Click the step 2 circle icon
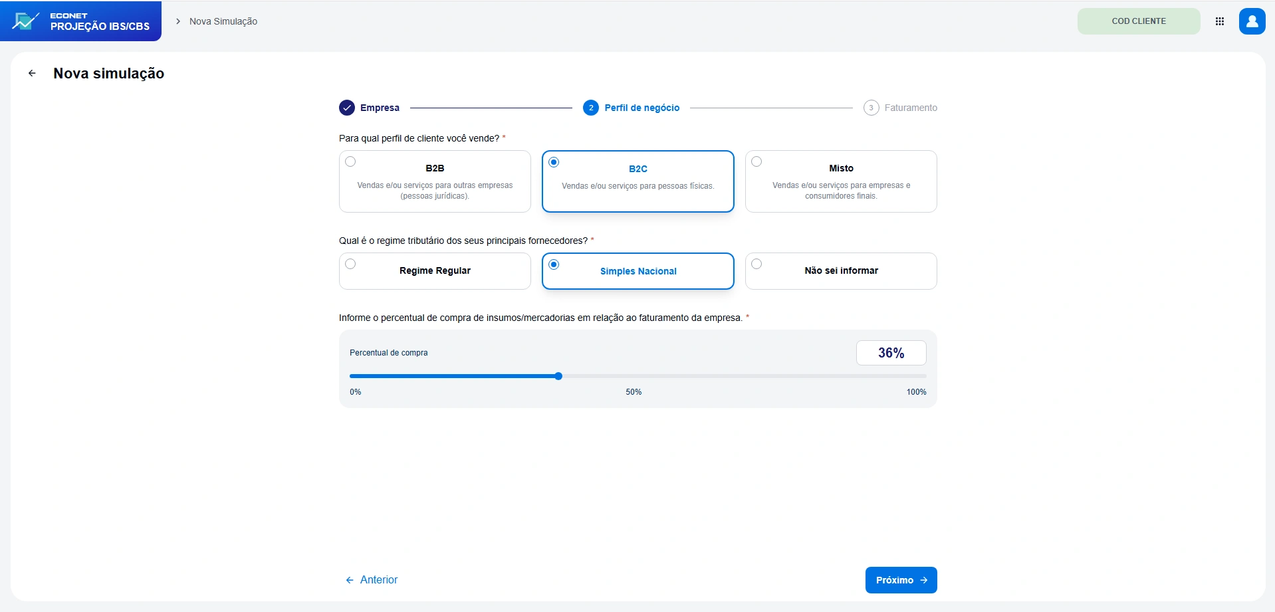1275x612 pixels. point(591,108)
